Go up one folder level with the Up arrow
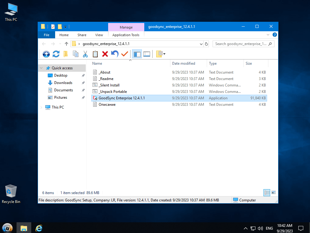 pyautogui.click(x=66, y=44)
